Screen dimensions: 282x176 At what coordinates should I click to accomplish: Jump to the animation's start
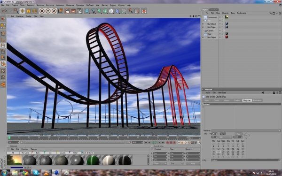(x=146, y=143)
